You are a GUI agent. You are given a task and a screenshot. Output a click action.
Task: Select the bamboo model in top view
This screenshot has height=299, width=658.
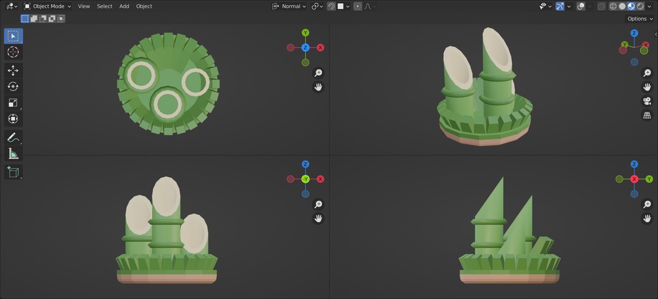(x=168, y=84)
